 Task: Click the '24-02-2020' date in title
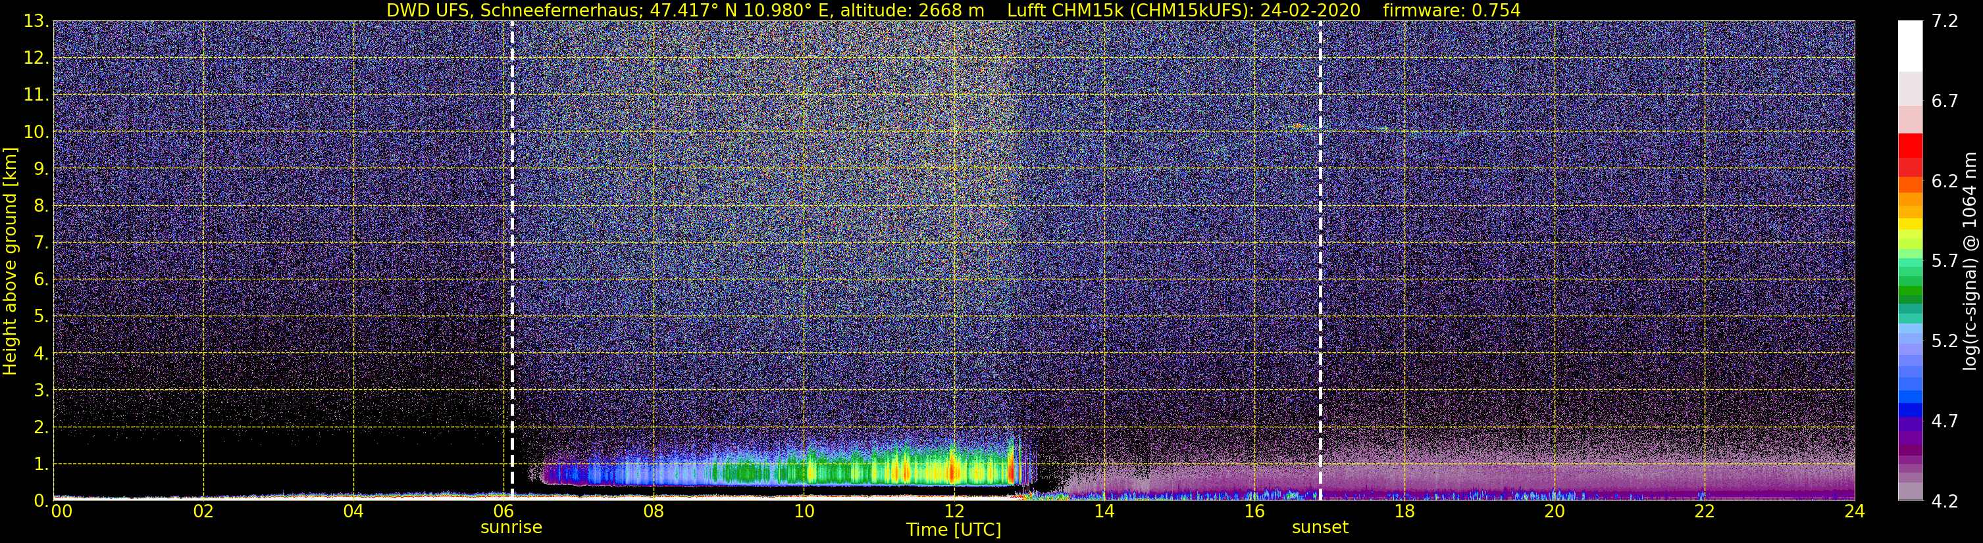(x=1310, y=10)
